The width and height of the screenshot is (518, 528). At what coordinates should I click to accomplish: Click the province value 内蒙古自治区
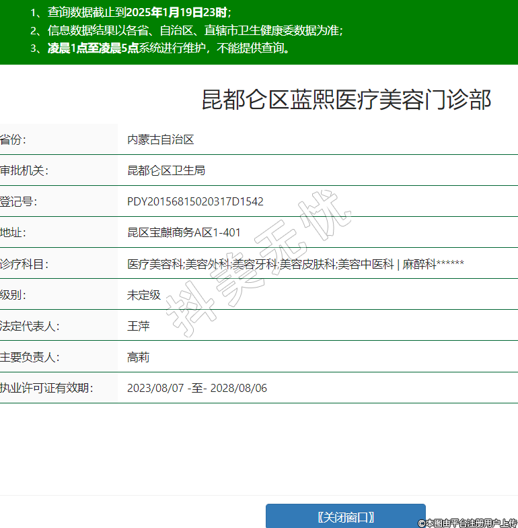(x=161, y=139)
